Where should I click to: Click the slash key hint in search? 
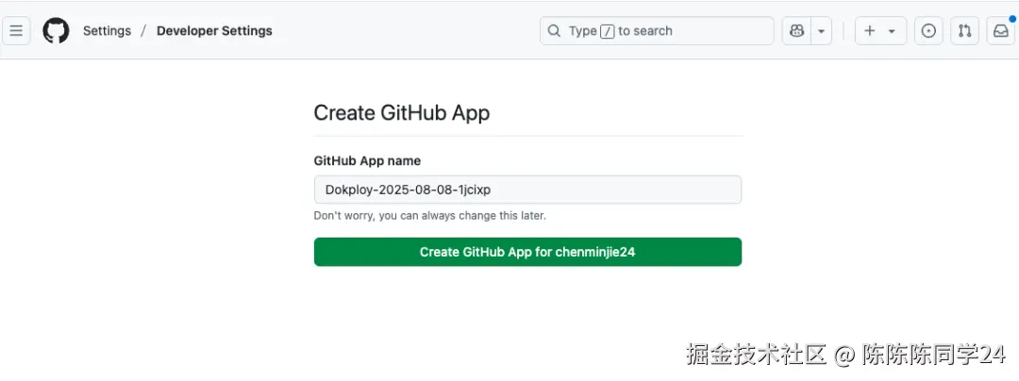coord(608,31)
